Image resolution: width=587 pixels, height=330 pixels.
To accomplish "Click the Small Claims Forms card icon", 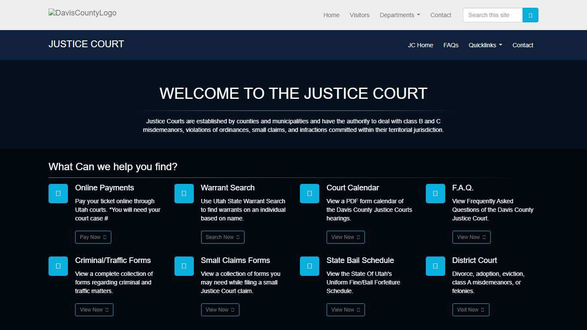I will (x=184, y=266).
